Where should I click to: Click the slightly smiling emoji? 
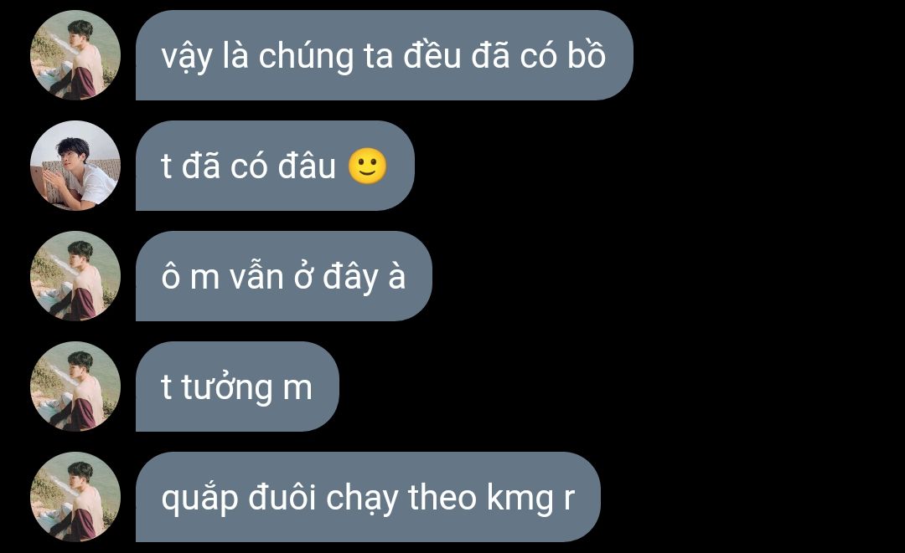[x=367, y=166]
